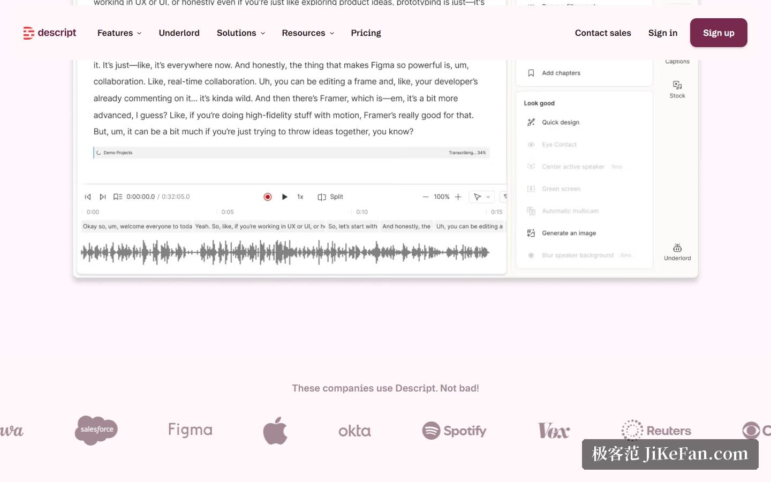The height and width of the screenshot is (482, 771).
Task: Click the Blur speaker background icon
Action: tap(531, 255)
